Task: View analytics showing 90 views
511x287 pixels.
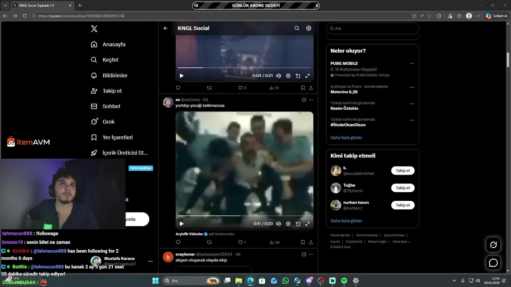Action: [274, 242]
